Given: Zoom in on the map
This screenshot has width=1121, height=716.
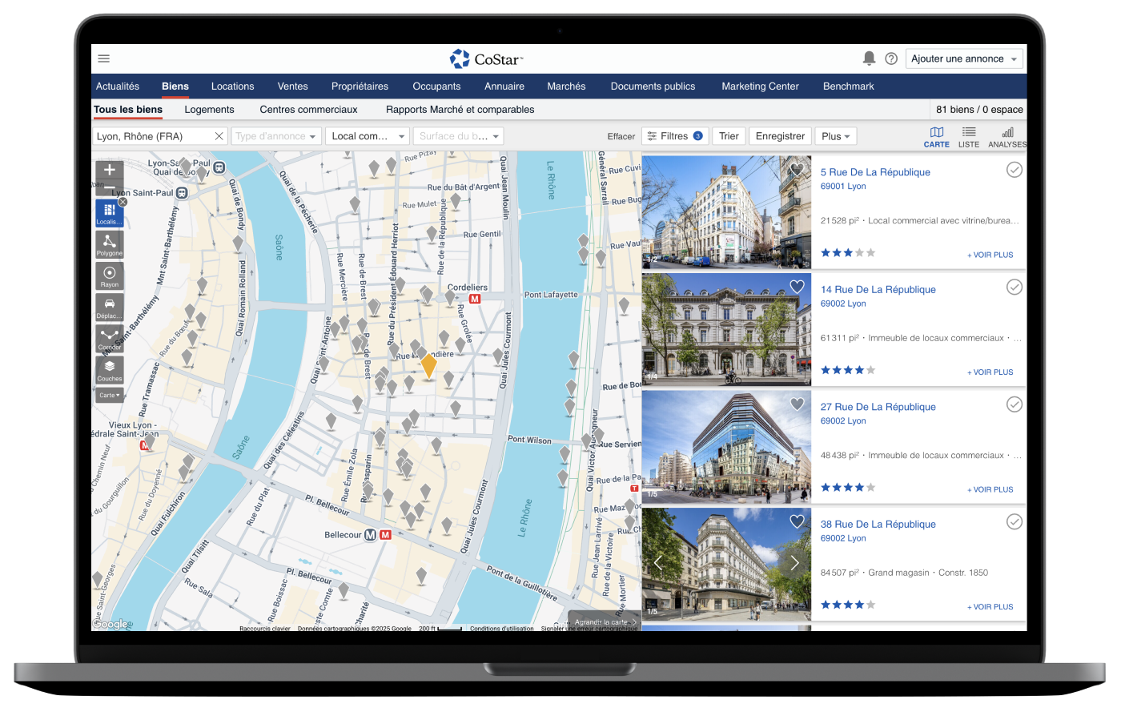Looking at the screenshot, I should point(110,170).
